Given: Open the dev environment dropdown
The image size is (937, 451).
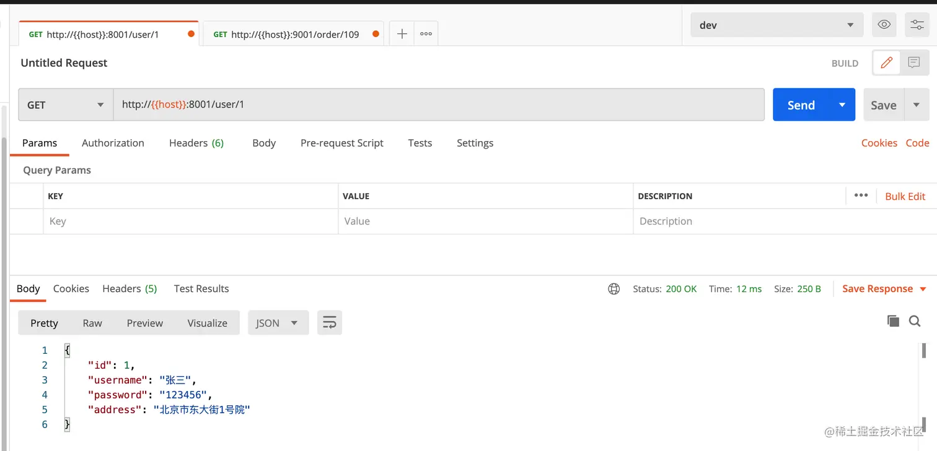Looking at the screenshot, I should tap(776, 25).
